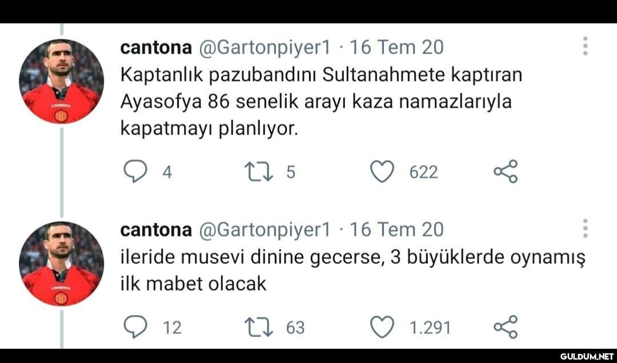Screen dimensions: 617x363
Task: Click the 16 Tem 20 date on second tweet
Action: coord(396,229)
